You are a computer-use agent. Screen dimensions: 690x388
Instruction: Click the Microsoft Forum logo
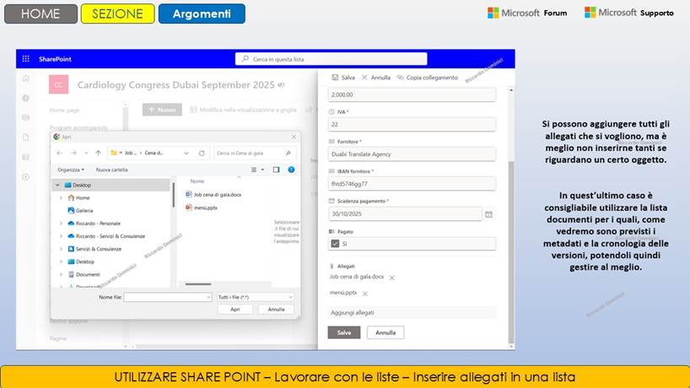[x=527, y=13]
